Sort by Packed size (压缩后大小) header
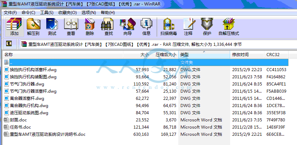 pos(165,55)
